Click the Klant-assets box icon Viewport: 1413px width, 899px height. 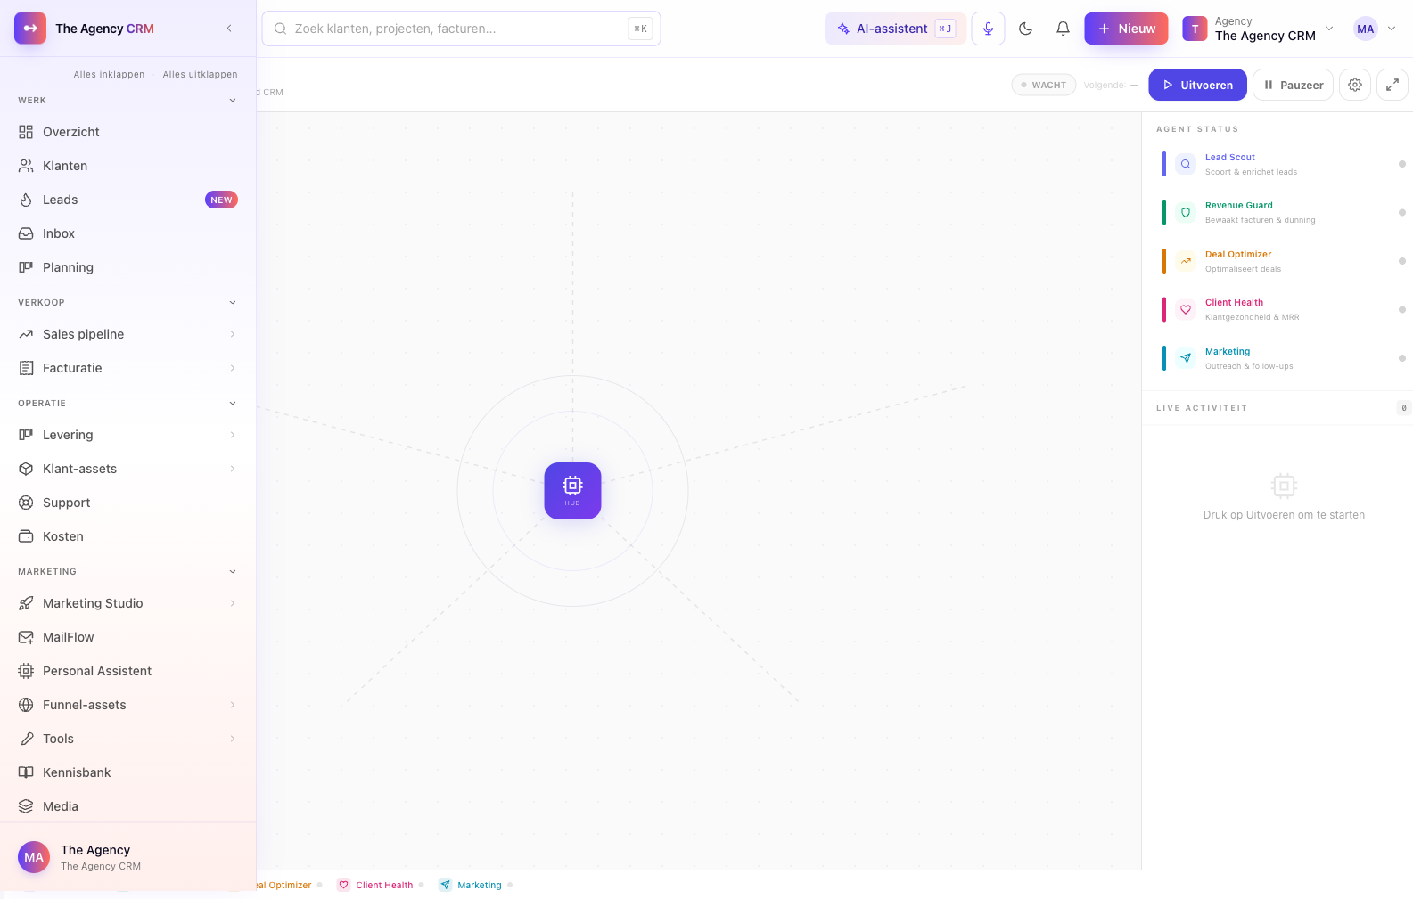[26, 469]
